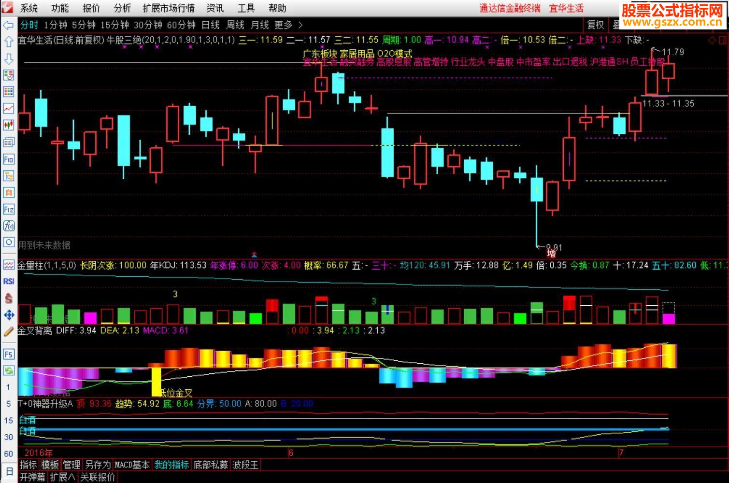The image size is (729, 483).
Task: Open the 分析 menu
Action: [x=122, y=8]
